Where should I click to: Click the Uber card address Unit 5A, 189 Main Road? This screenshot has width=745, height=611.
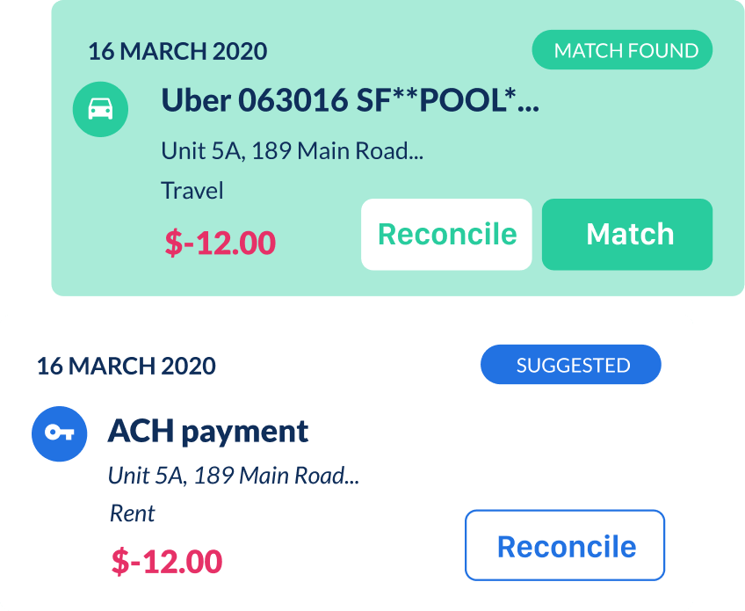(x=292, y=150)
